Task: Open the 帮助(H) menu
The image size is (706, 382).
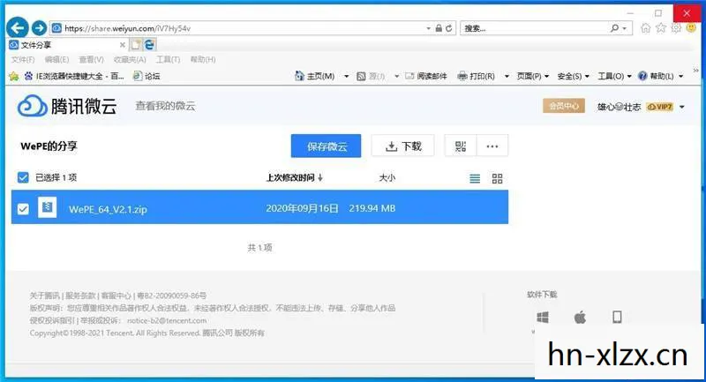Action: tap(203, 59)
